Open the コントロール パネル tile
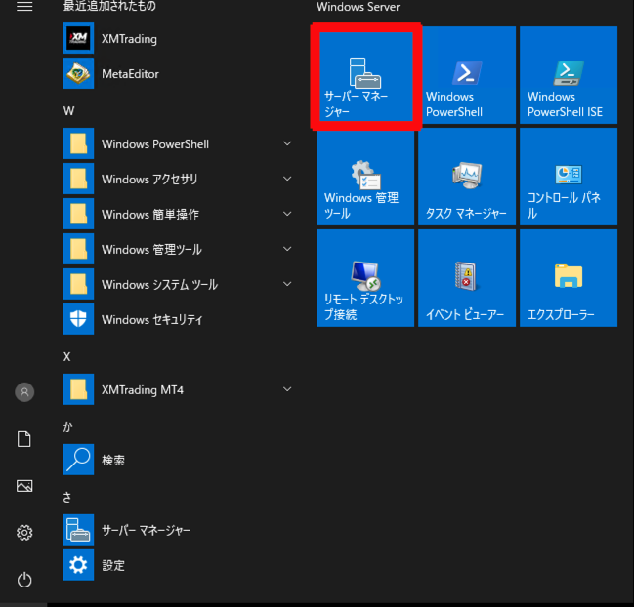This screenshot has width=634, height=607. pos(568,177)
